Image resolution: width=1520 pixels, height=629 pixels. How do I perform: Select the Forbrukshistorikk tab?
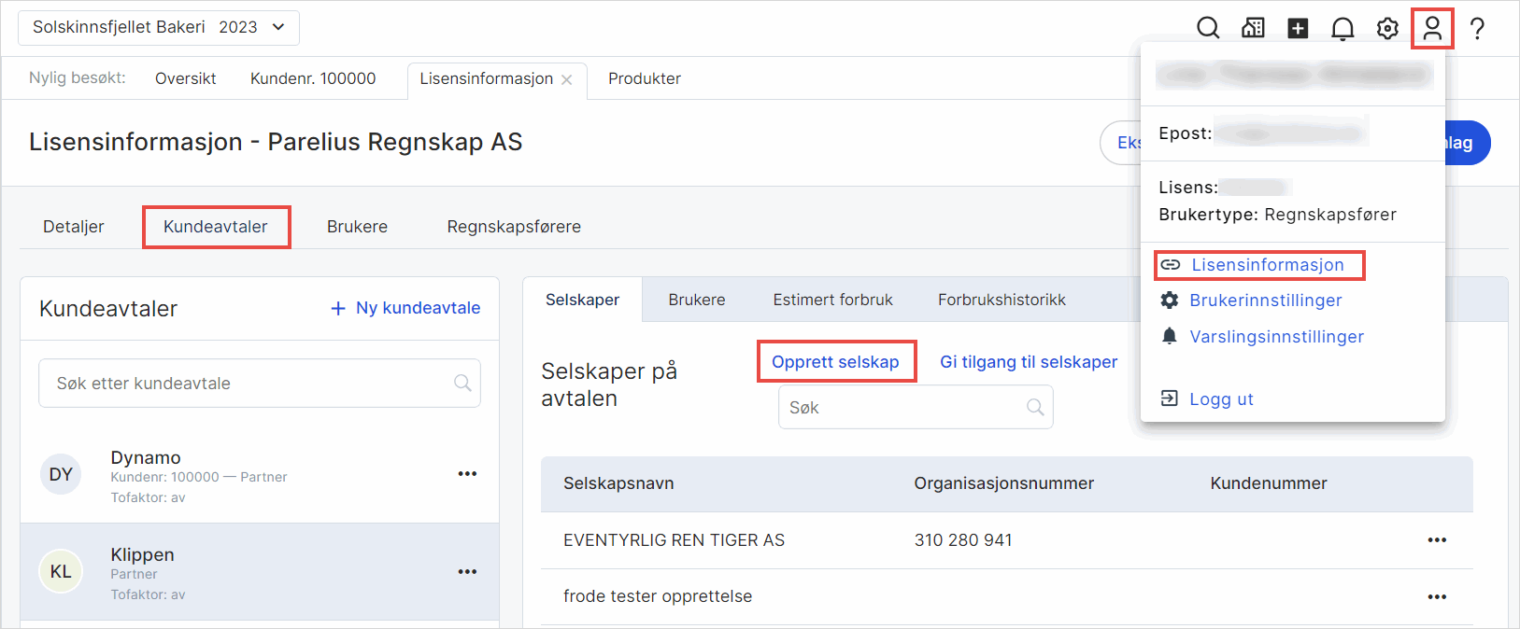(1001, 300)
